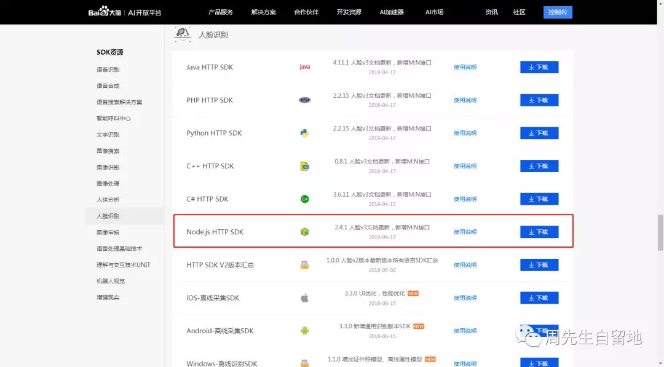Select 文字识别 in the sidebar

coord(108,135)
